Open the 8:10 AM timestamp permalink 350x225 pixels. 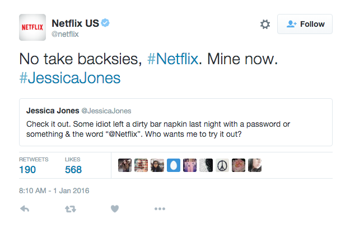[54, 190]
